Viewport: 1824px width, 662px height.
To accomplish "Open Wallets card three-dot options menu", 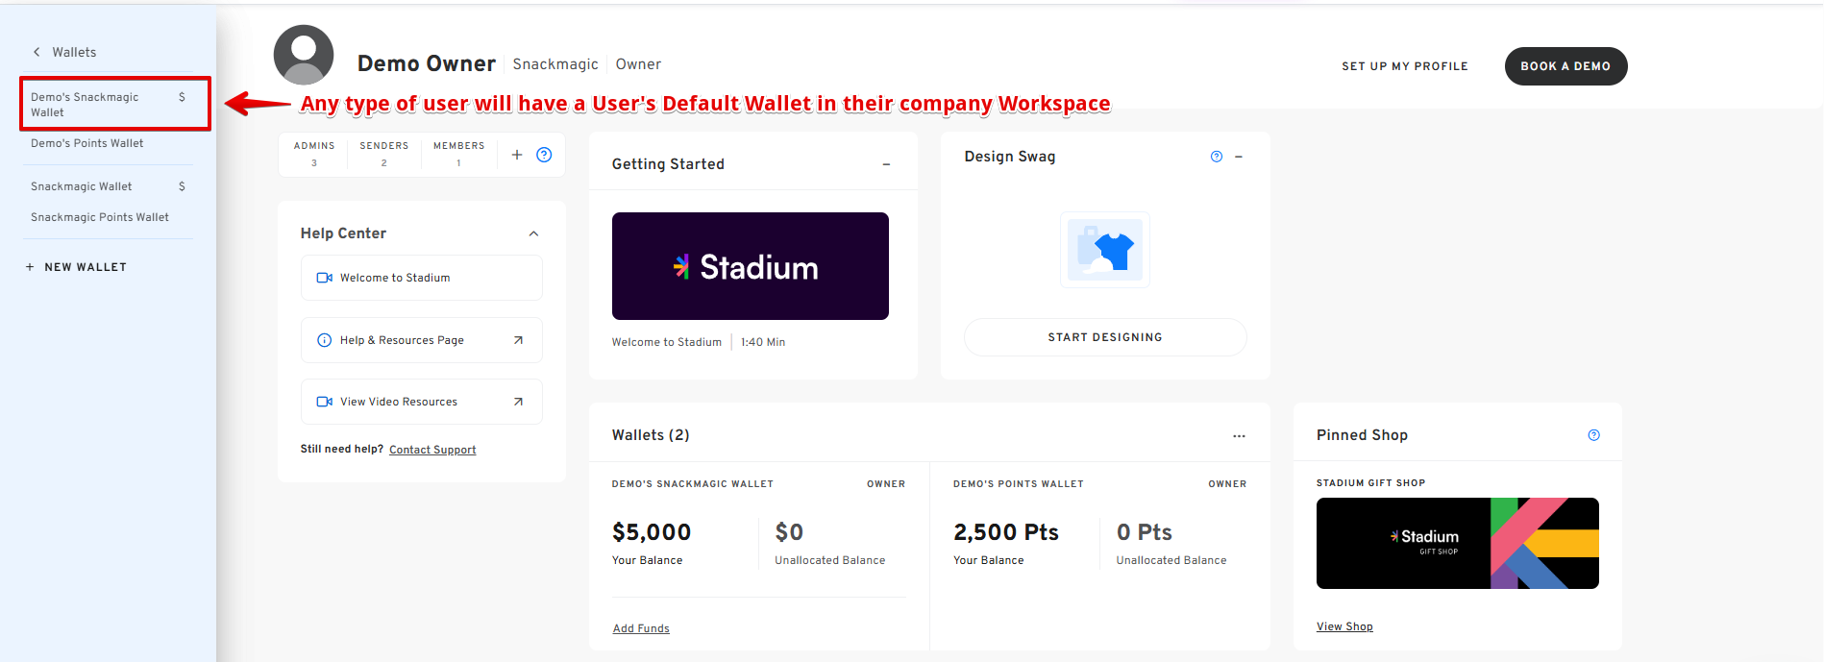I will pyautogui.click(x=1239, y=436).
